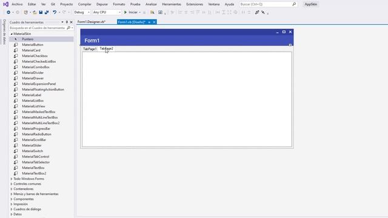388x218 pixels.
Task: Open the Debug configuration dropdown
Action: pos(82,12)
